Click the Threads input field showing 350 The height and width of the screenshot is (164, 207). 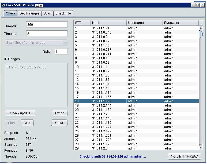[x=47, y=24]
